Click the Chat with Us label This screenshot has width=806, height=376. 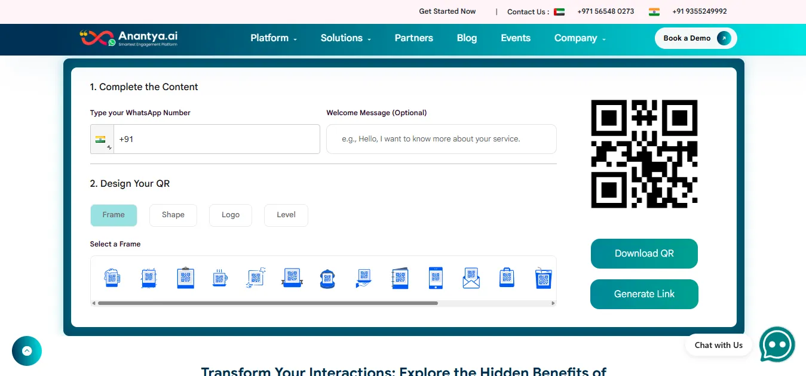click(x=719, y=345)
